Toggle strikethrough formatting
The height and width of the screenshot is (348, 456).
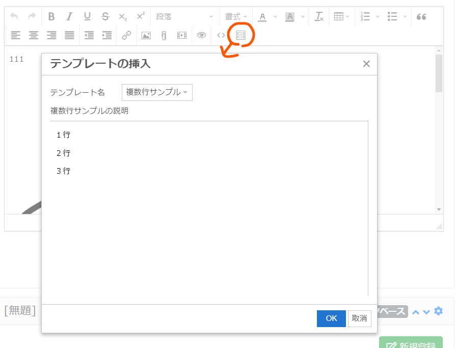(104, 16)
